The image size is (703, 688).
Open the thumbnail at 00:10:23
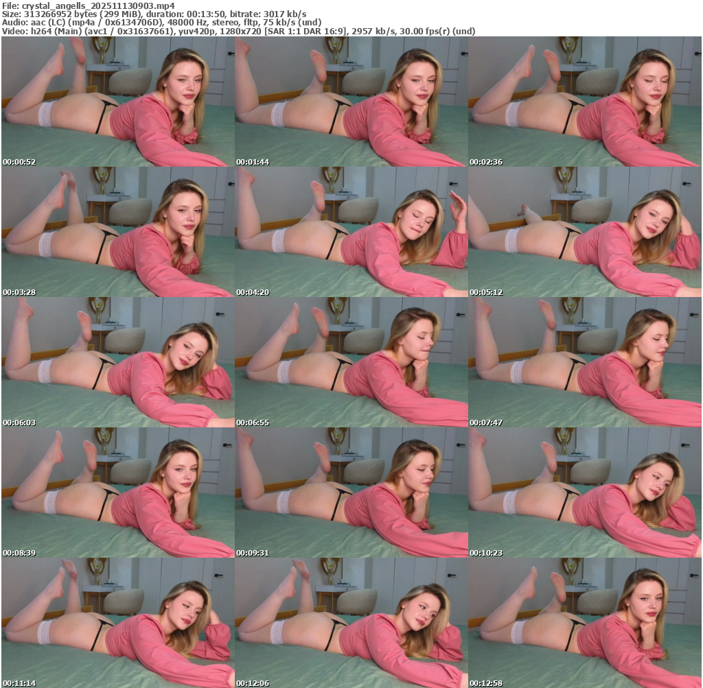coord(584,493)
